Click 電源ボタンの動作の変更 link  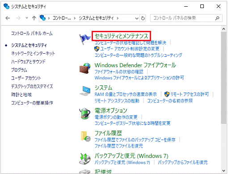116,117
